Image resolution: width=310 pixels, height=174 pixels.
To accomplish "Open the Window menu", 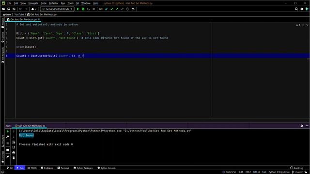I will 86,3.
